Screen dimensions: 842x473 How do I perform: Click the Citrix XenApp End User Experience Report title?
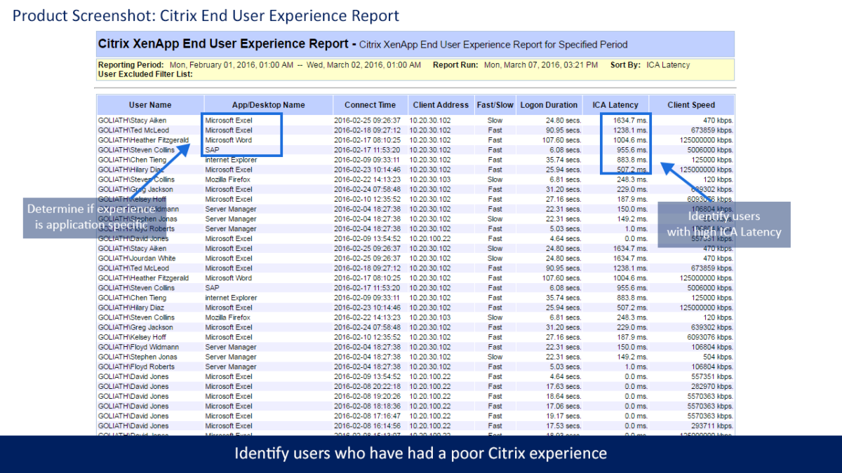229,43
